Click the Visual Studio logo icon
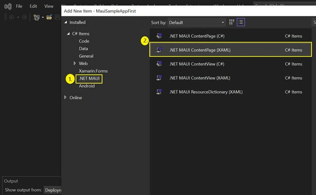This screenshot has width=316, height=195. tap(8, 6)
